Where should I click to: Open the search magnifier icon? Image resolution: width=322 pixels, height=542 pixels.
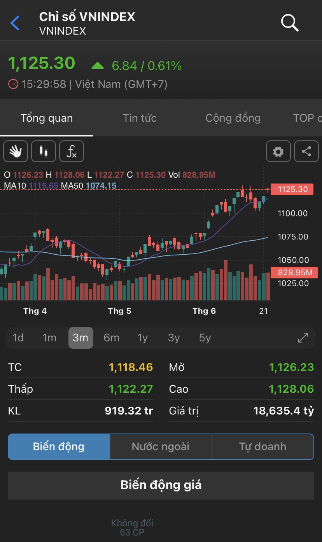(x=290, y=23)
